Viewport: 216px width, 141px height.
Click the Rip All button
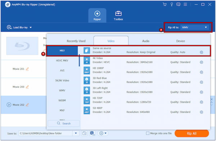(x=192, y=133)
